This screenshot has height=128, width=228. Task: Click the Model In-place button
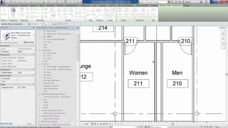point(126,13)
